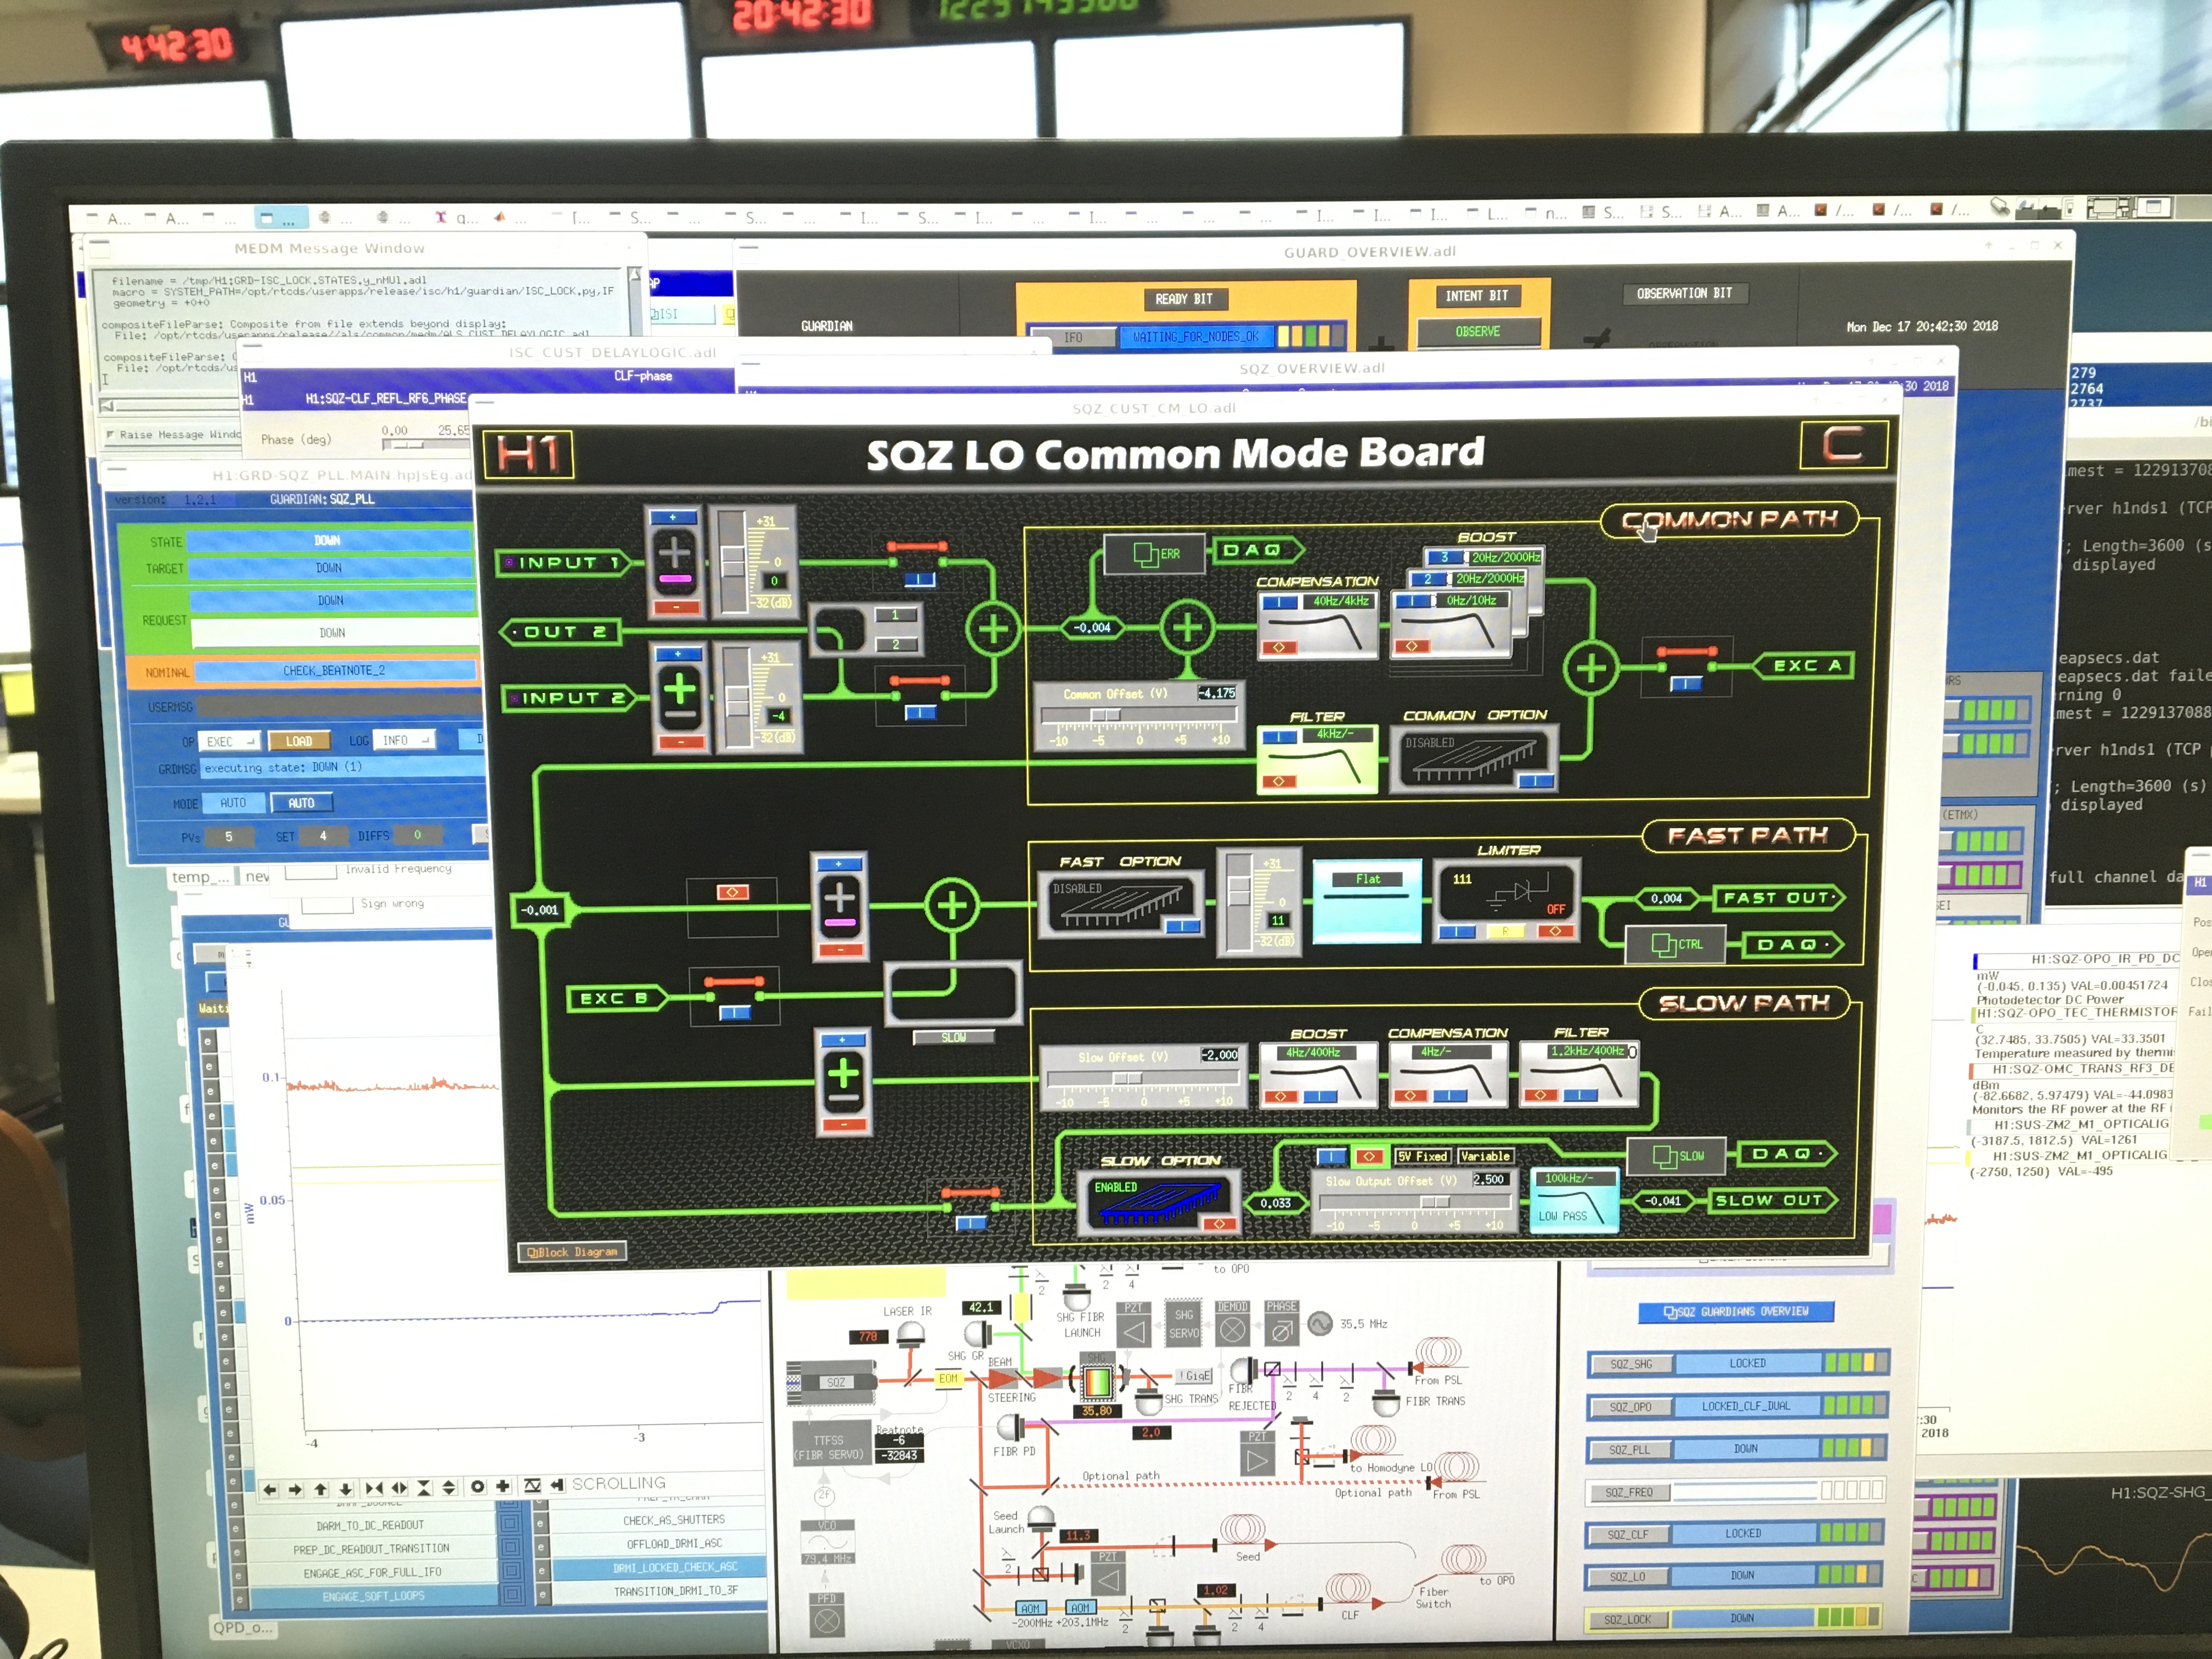Click the pan-down arrow in the plot toolbar
2212x1659 pixels.
(x=346, y=1489)
